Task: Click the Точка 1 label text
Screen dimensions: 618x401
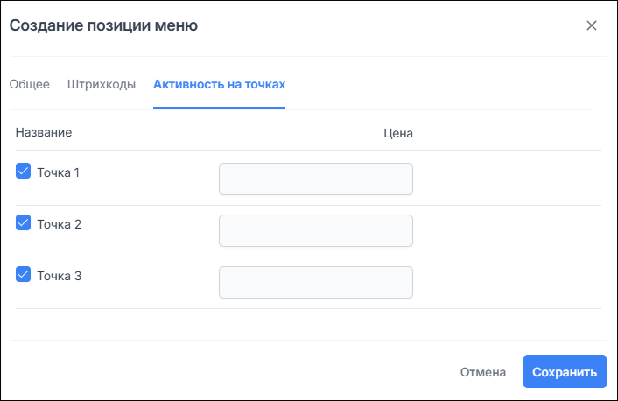Action: (59, 172)
